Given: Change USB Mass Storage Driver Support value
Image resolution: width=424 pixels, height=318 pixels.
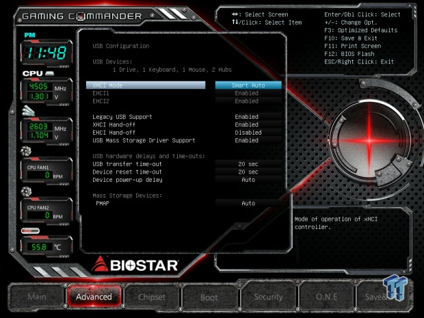Looking at the screenshot, I should coord(248,140).
